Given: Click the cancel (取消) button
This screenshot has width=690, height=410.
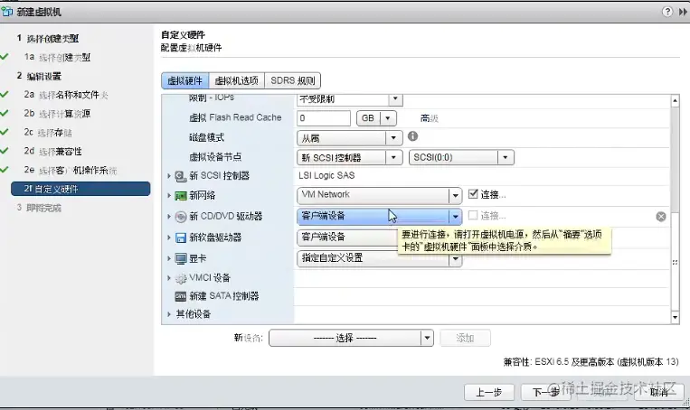Looking at the screenshot, I should (658, 392).
